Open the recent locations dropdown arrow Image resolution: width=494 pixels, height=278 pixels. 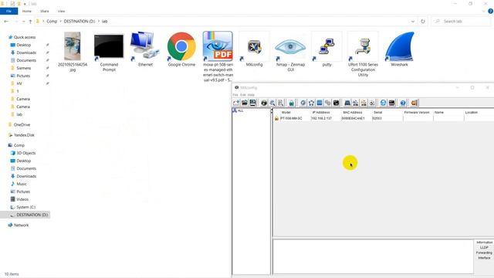[23, 22]
